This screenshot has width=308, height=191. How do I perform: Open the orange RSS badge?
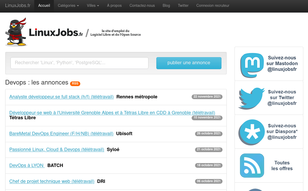(75, 83)
